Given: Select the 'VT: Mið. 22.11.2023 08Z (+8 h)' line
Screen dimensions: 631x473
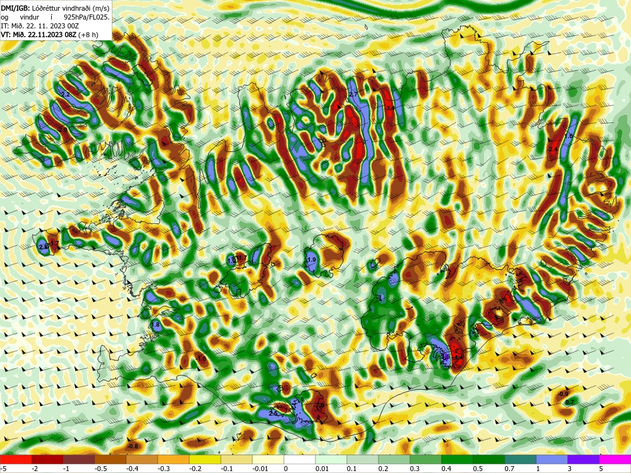Looking at the screenshot, I should (x=49, y=35).
